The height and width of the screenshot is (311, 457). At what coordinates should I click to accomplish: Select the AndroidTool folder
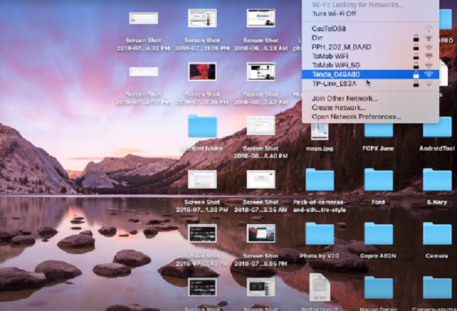pyautogui.click(x=437, y=126)
